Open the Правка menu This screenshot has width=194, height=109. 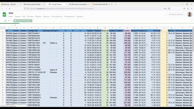tap(18, 16)
